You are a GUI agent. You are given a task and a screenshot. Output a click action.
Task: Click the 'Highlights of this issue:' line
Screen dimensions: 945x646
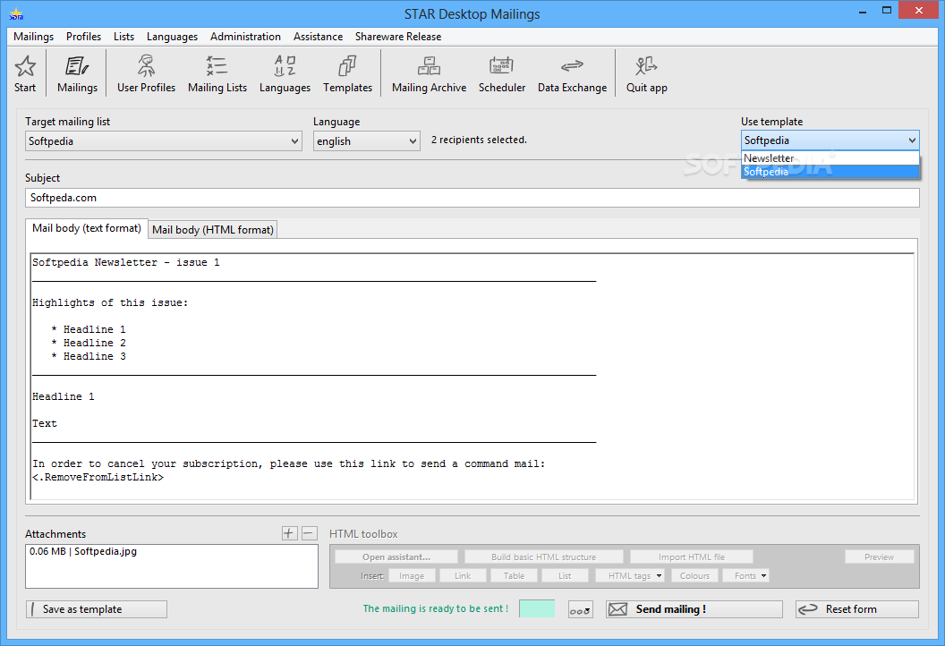pyautogui.click(x=110, y=302)
